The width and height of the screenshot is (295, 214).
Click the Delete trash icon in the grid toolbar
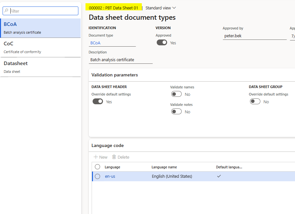120,157
